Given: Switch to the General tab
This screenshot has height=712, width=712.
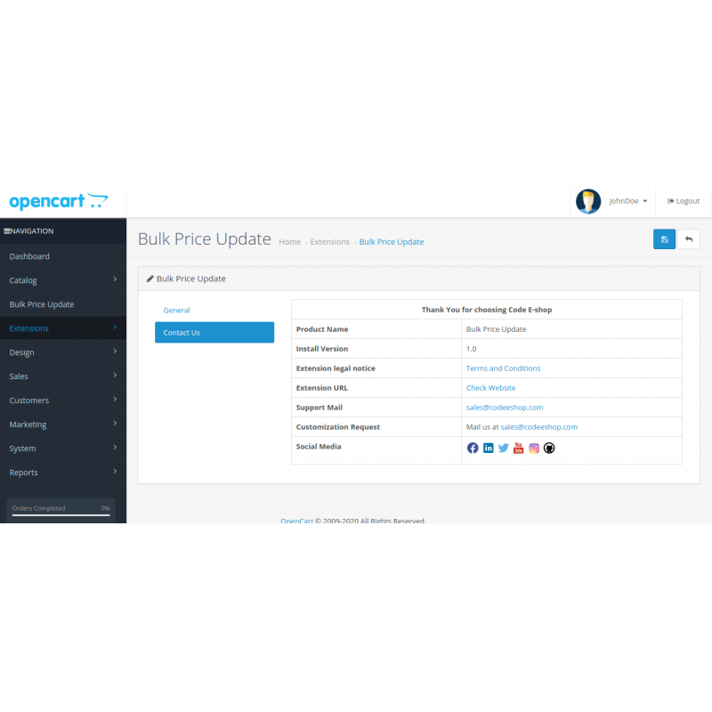Looking at the screenshot, I should [176, 310].
